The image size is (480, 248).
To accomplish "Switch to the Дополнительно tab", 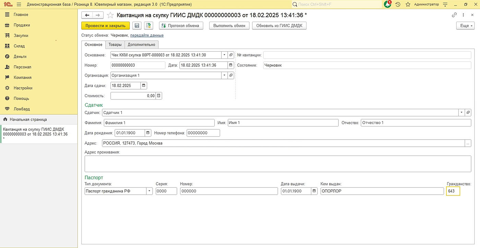I will pos(141,44).
